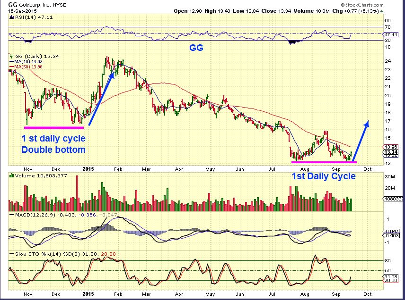
Task: Click the '24' price axis label
Action: click(387, 61)
